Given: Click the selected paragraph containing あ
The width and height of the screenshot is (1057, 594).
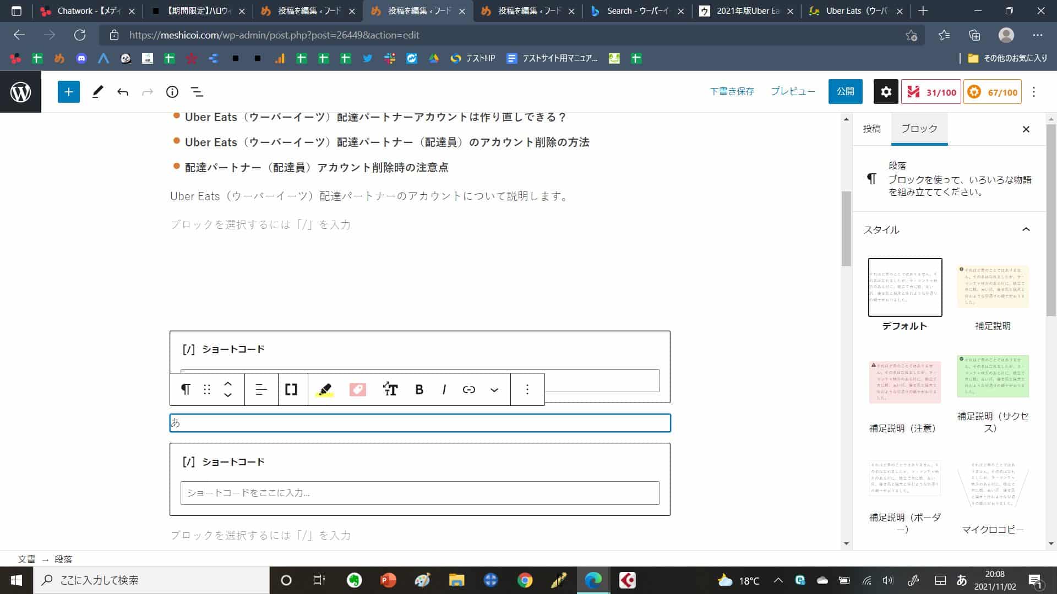Looking at the screenshot, I should pyautogui.click(x=419, y=422).
